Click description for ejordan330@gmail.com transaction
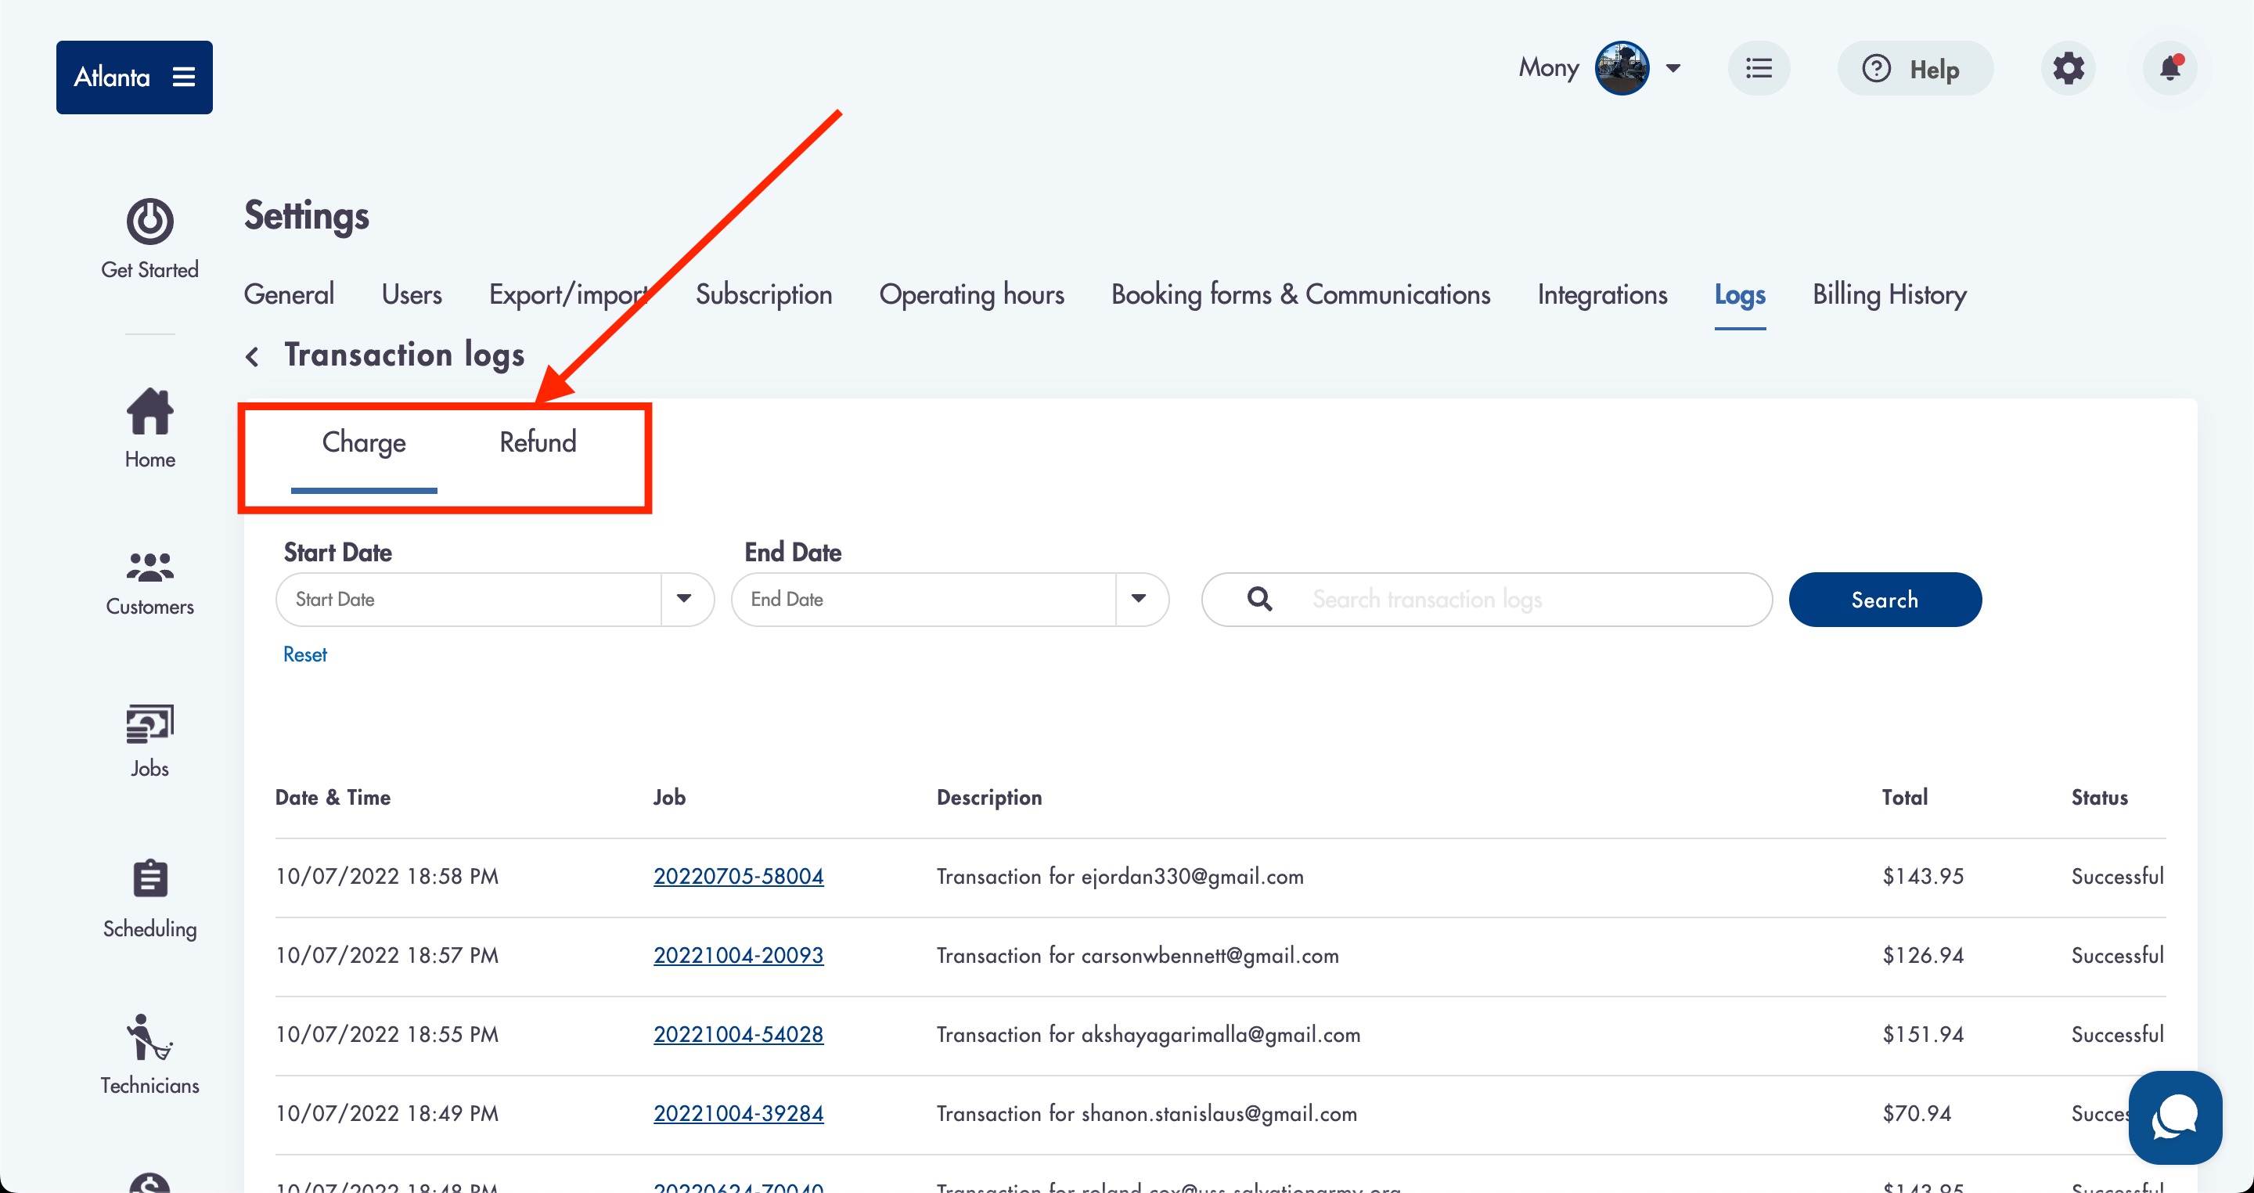 1120,876
